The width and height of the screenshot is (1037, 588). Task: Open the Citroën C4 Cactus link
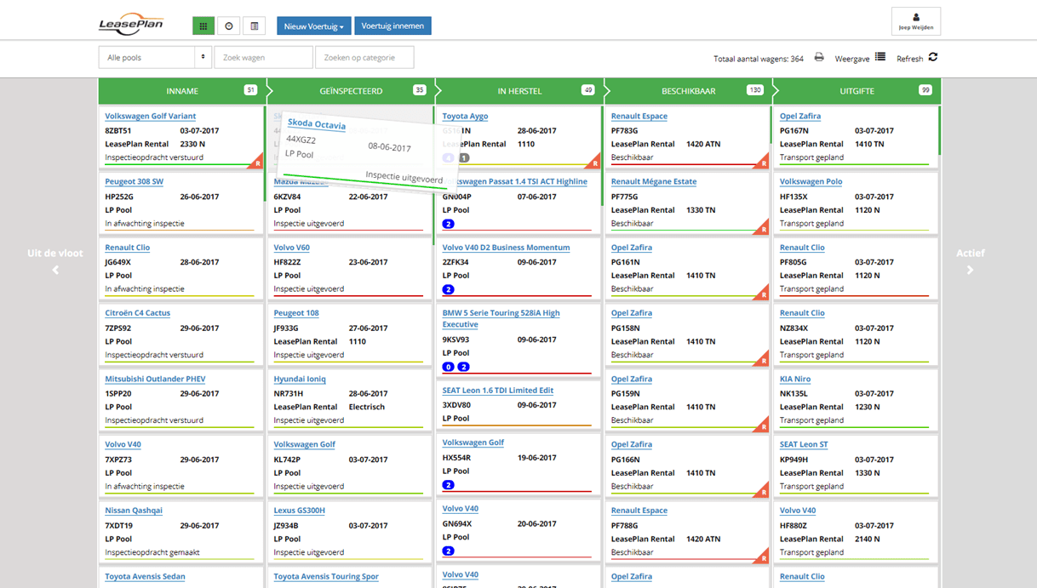137,313
